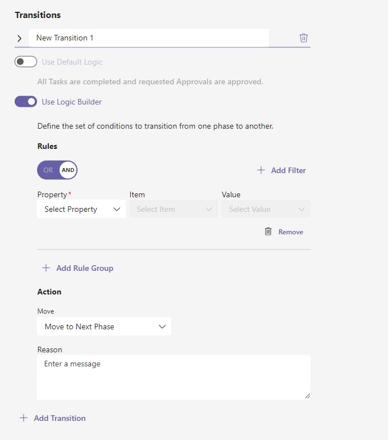Click the plus icon beside Add Rule Group
Image resolution: width=388 pixels, height=440 pixels.
tap(46, 268)
